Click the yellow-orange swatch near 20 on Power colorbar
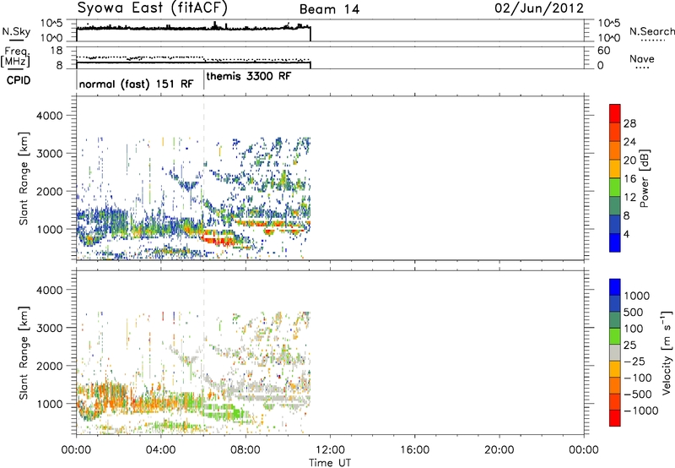This screenshot has width=675, height=468. click(615, 168)
